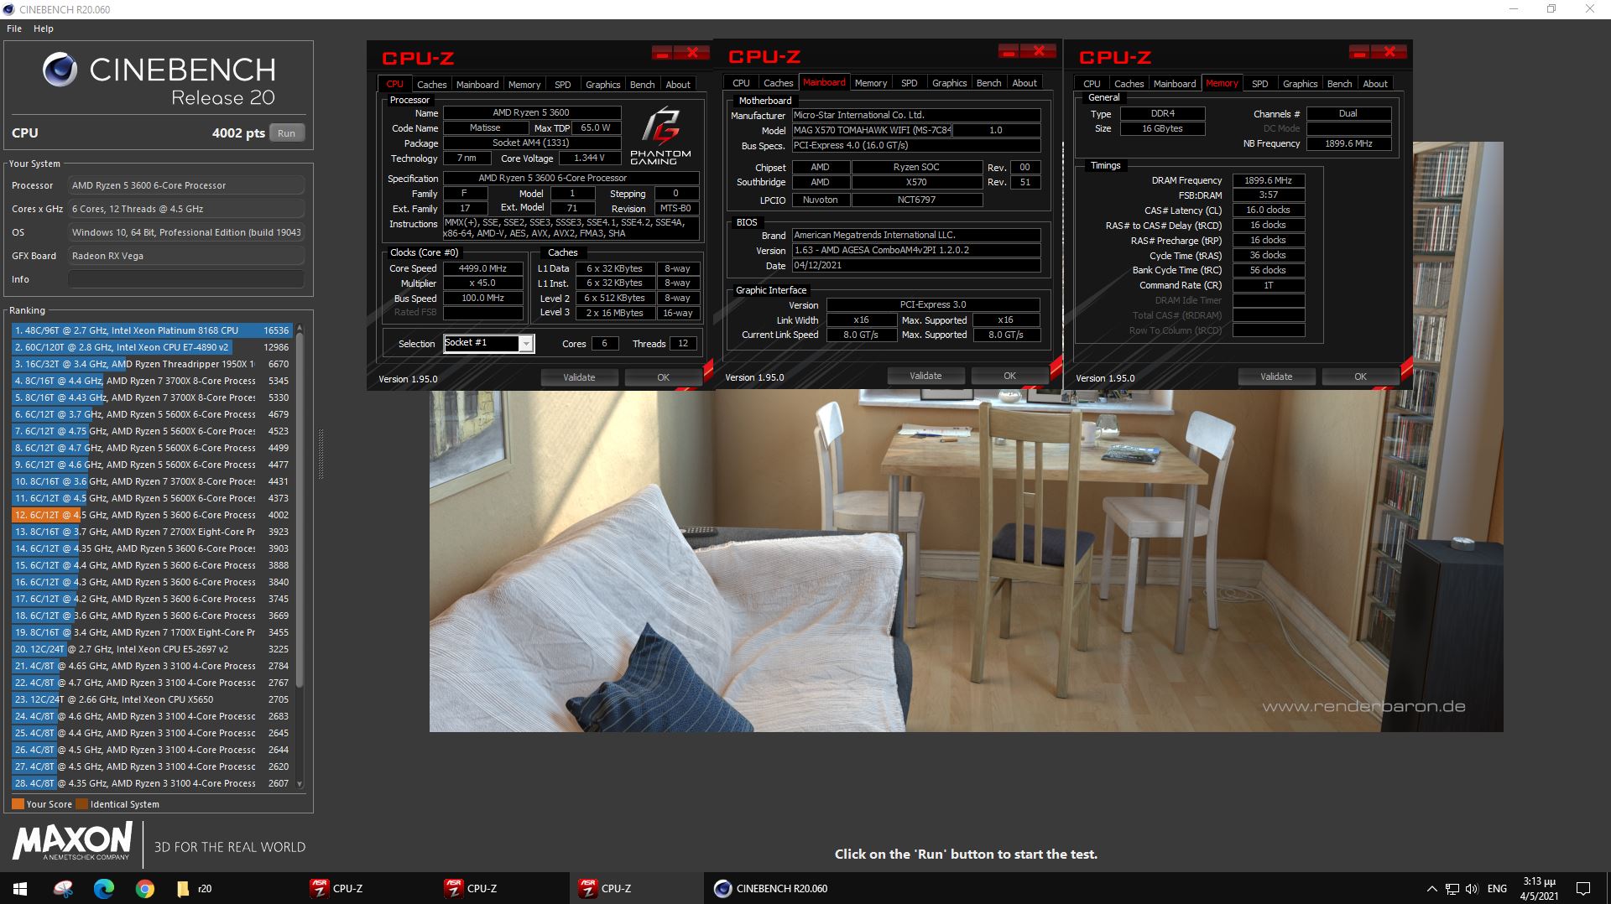Select Bench tab in the Memory window
The width and height of the screenshot is (1611, 904).
(x=1340, y=84)
